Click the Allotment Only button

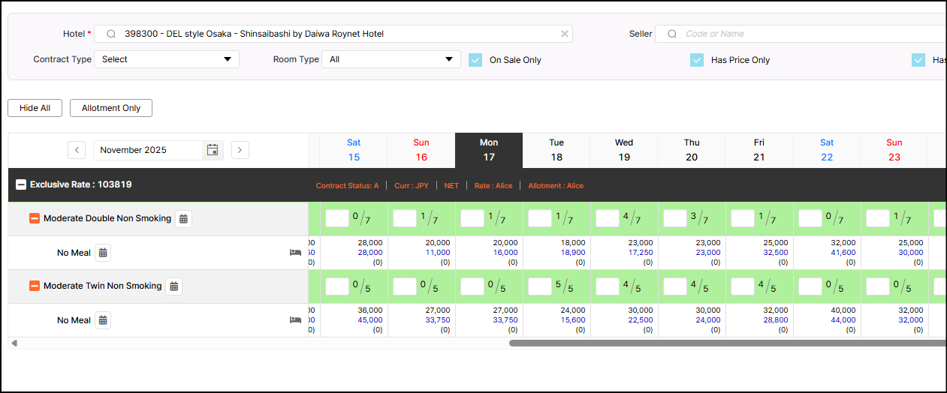(111, 108)
